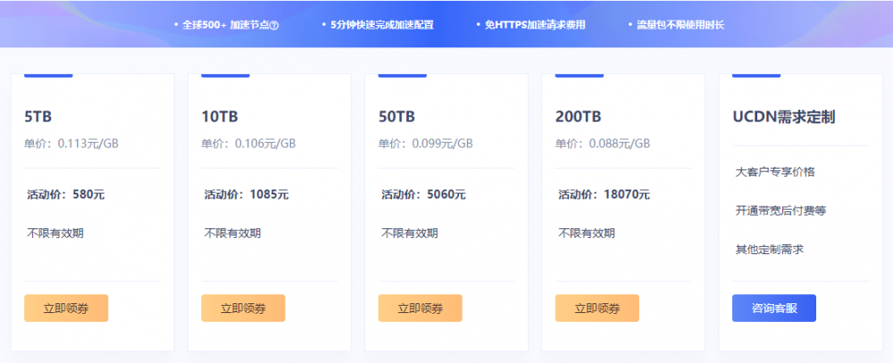Click 不限有效期 on the 10TB card
Viewport: 893px width, 363px height.
pos(232,233)
